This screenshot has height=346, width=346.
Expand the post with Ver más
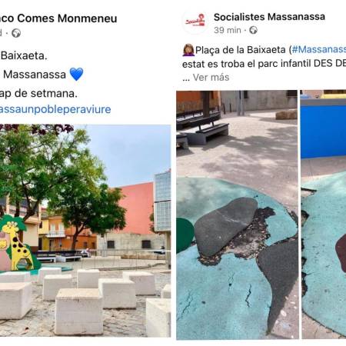pyautogui.click(x=211, y=78)
